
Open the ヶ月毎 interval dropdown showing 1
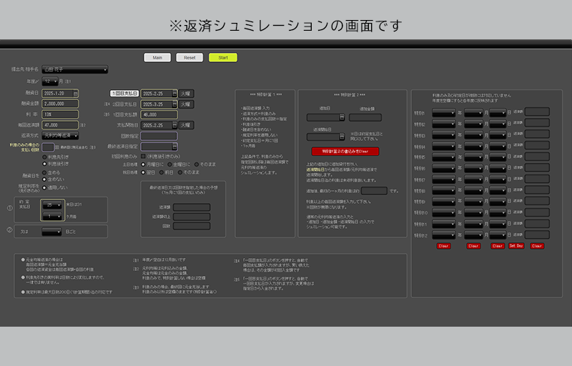click(x=52, y=217)
